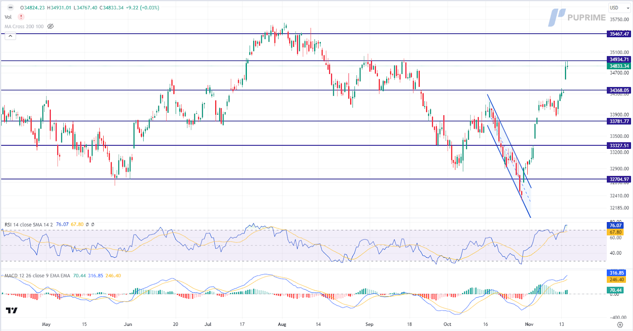633x331 pixels.
Task: Click the 32900.00 price scale label
Action: tap(619, 169)
